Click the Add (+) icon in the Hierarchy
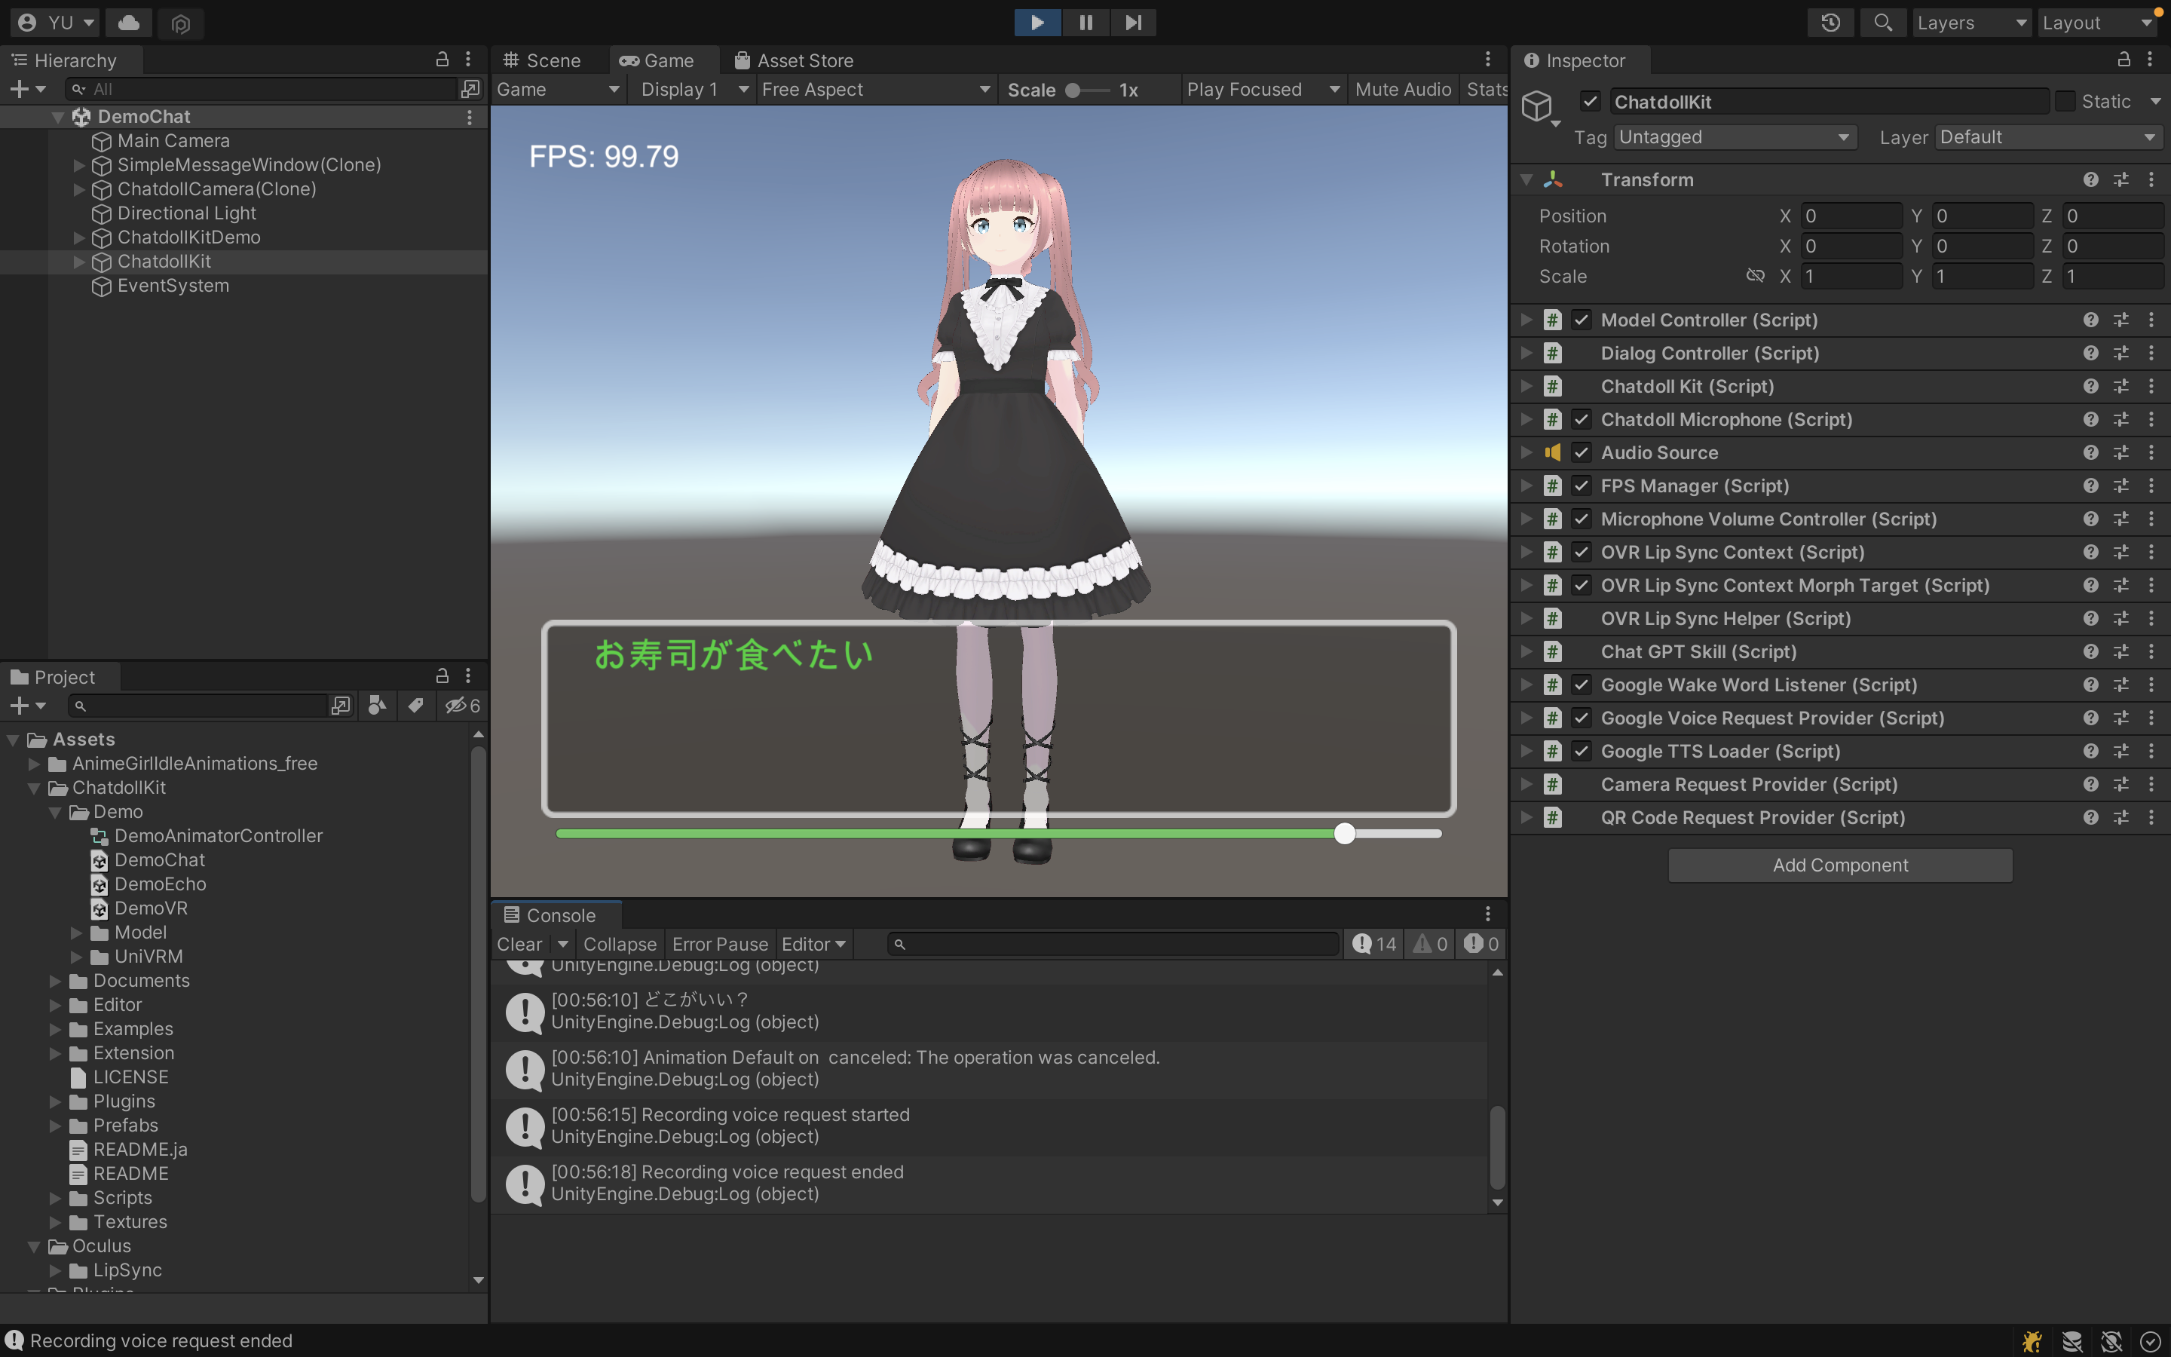The height and width of the screenshot is (1357, 2171). [x=18, y=88]
